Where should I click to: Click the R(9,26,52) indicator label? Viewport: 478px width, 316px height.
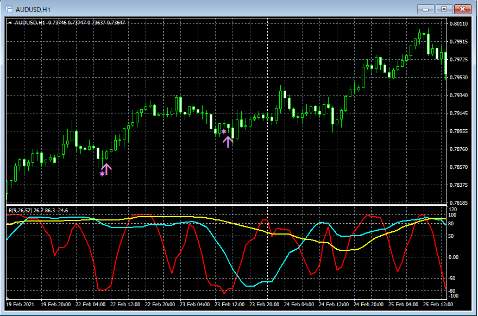(20, 210)
